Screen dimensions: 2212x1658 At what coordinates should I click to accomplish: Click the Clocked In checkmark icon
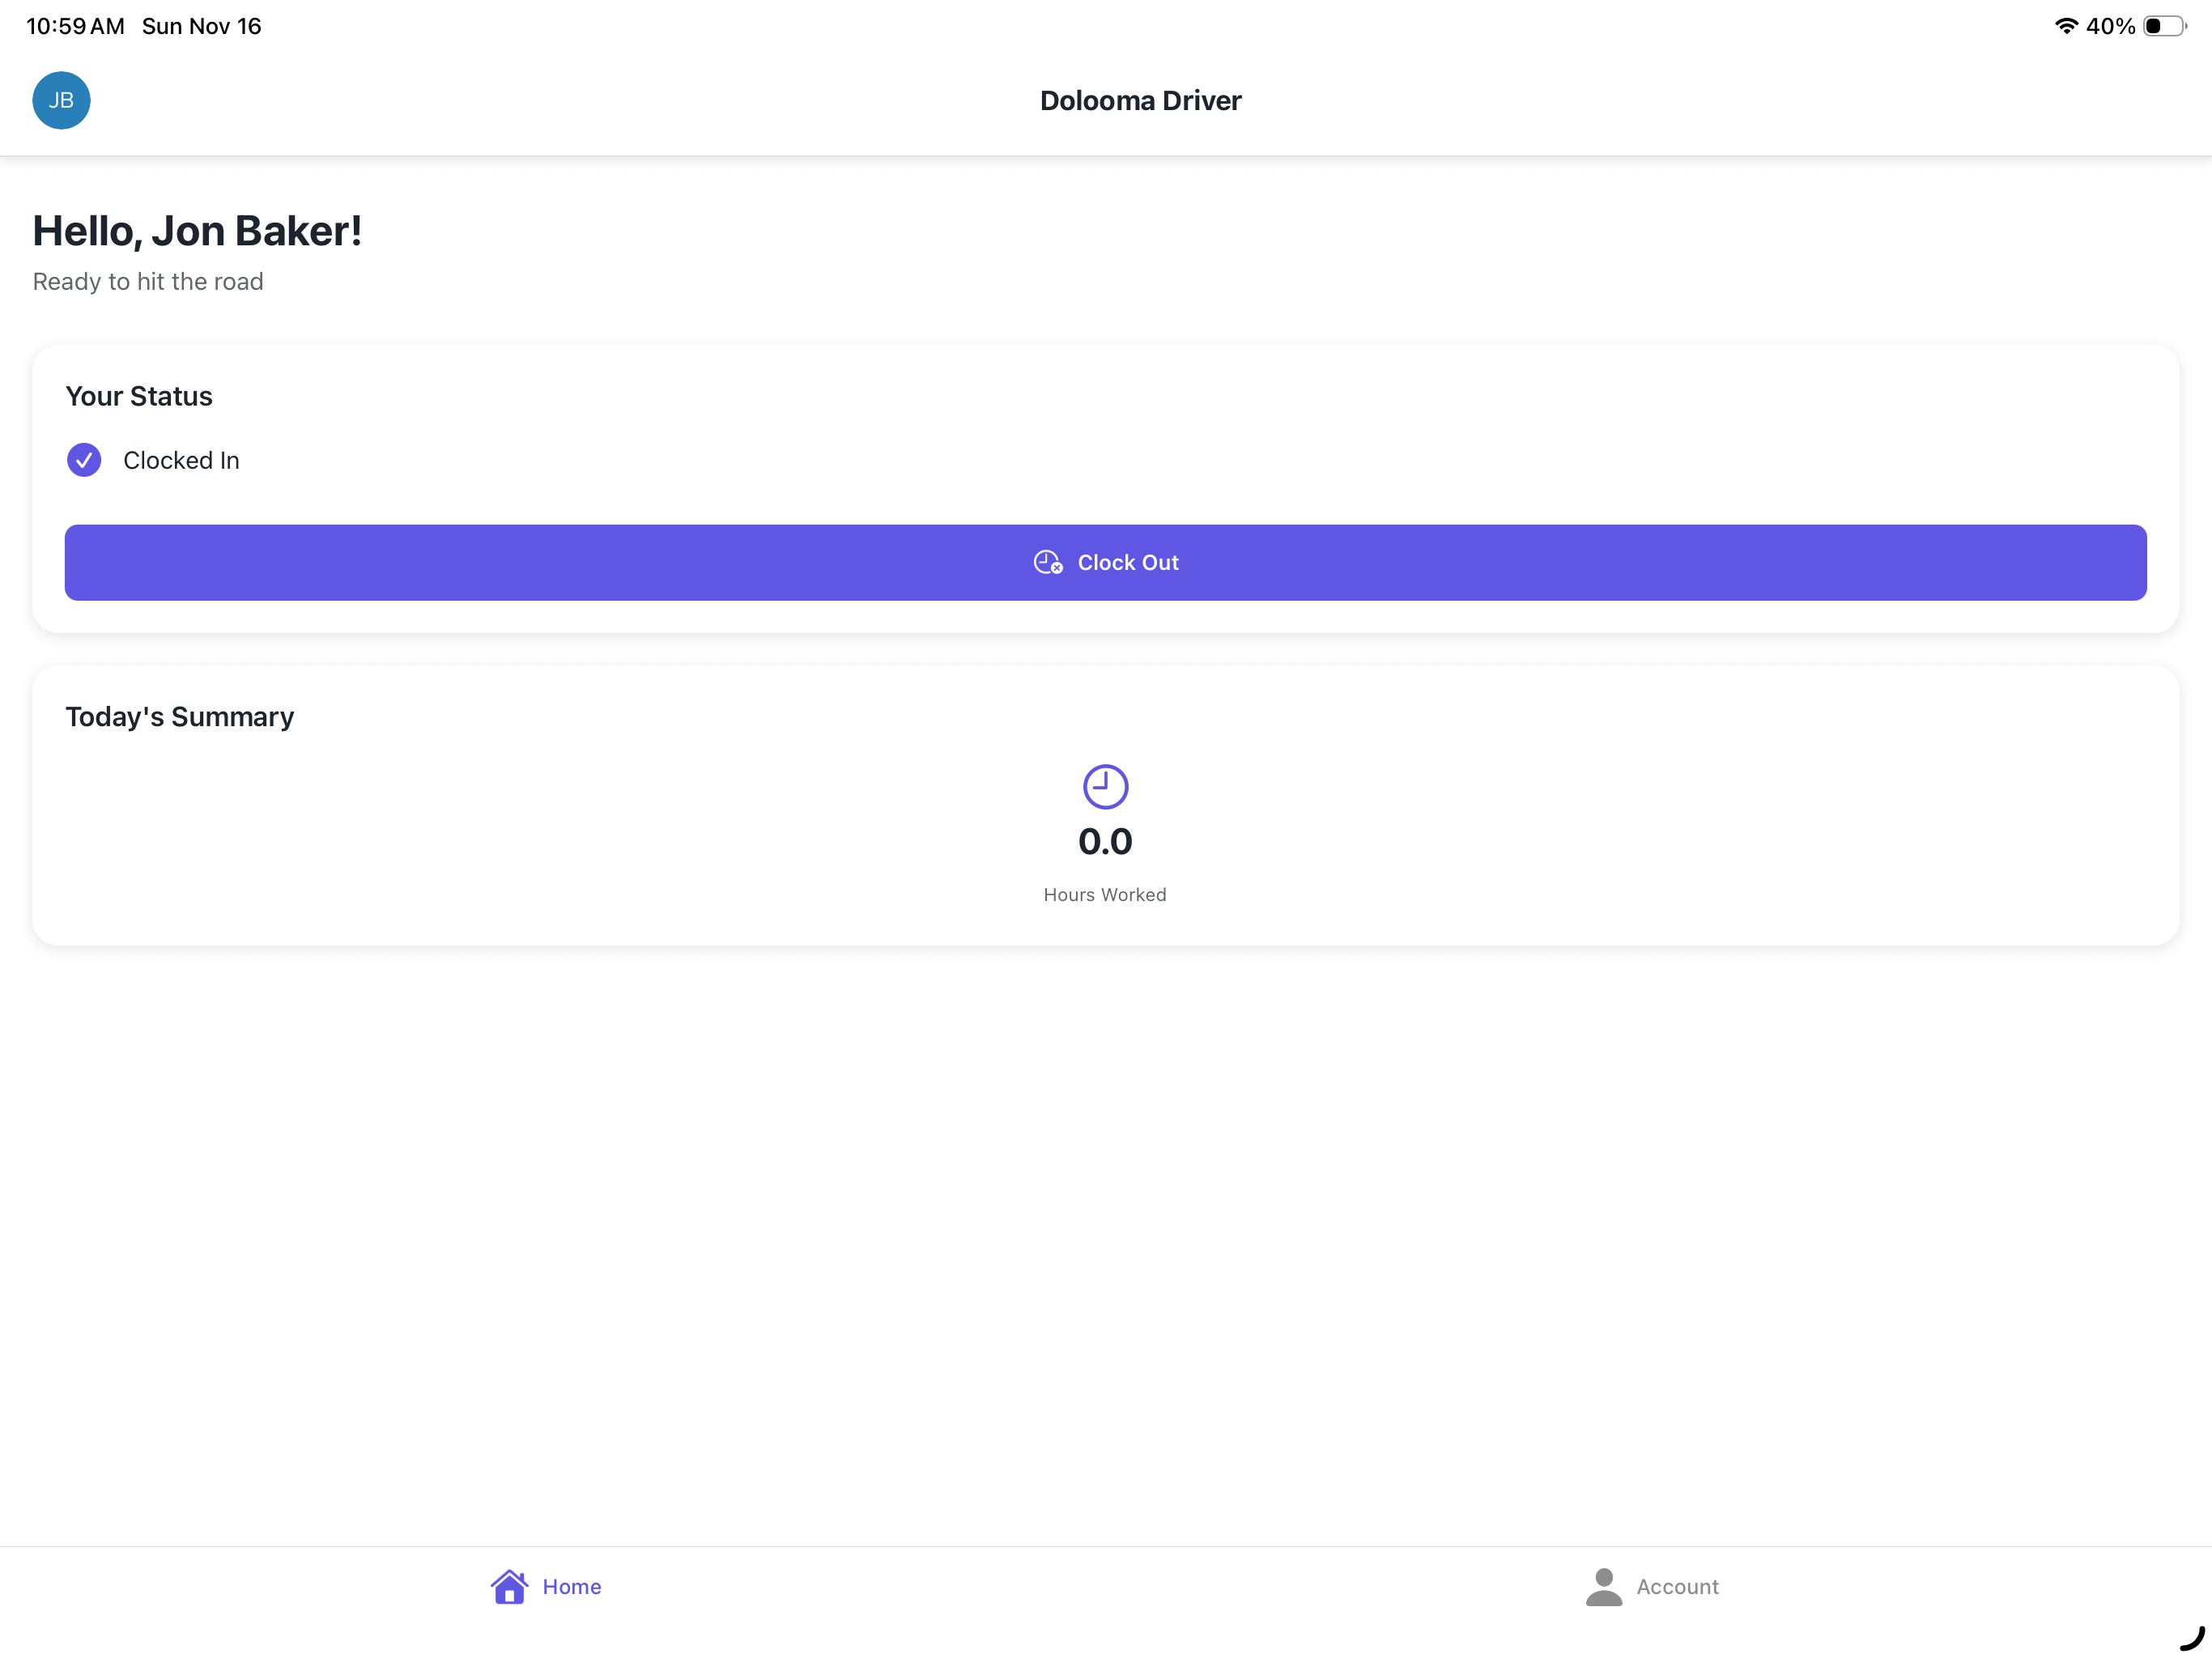pyautogui.click(x=84, y=460)
